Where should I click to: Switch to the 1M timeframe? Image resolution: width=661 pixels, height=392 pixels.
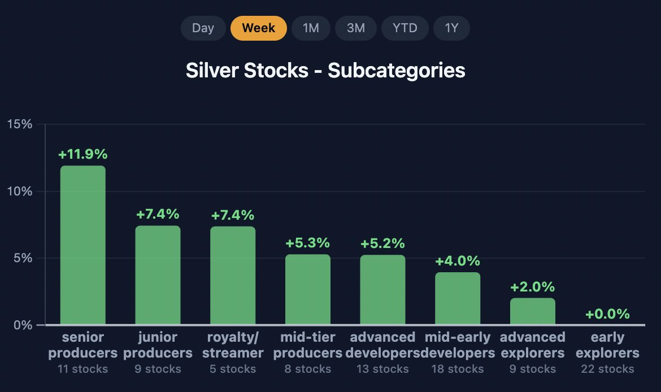311,28
